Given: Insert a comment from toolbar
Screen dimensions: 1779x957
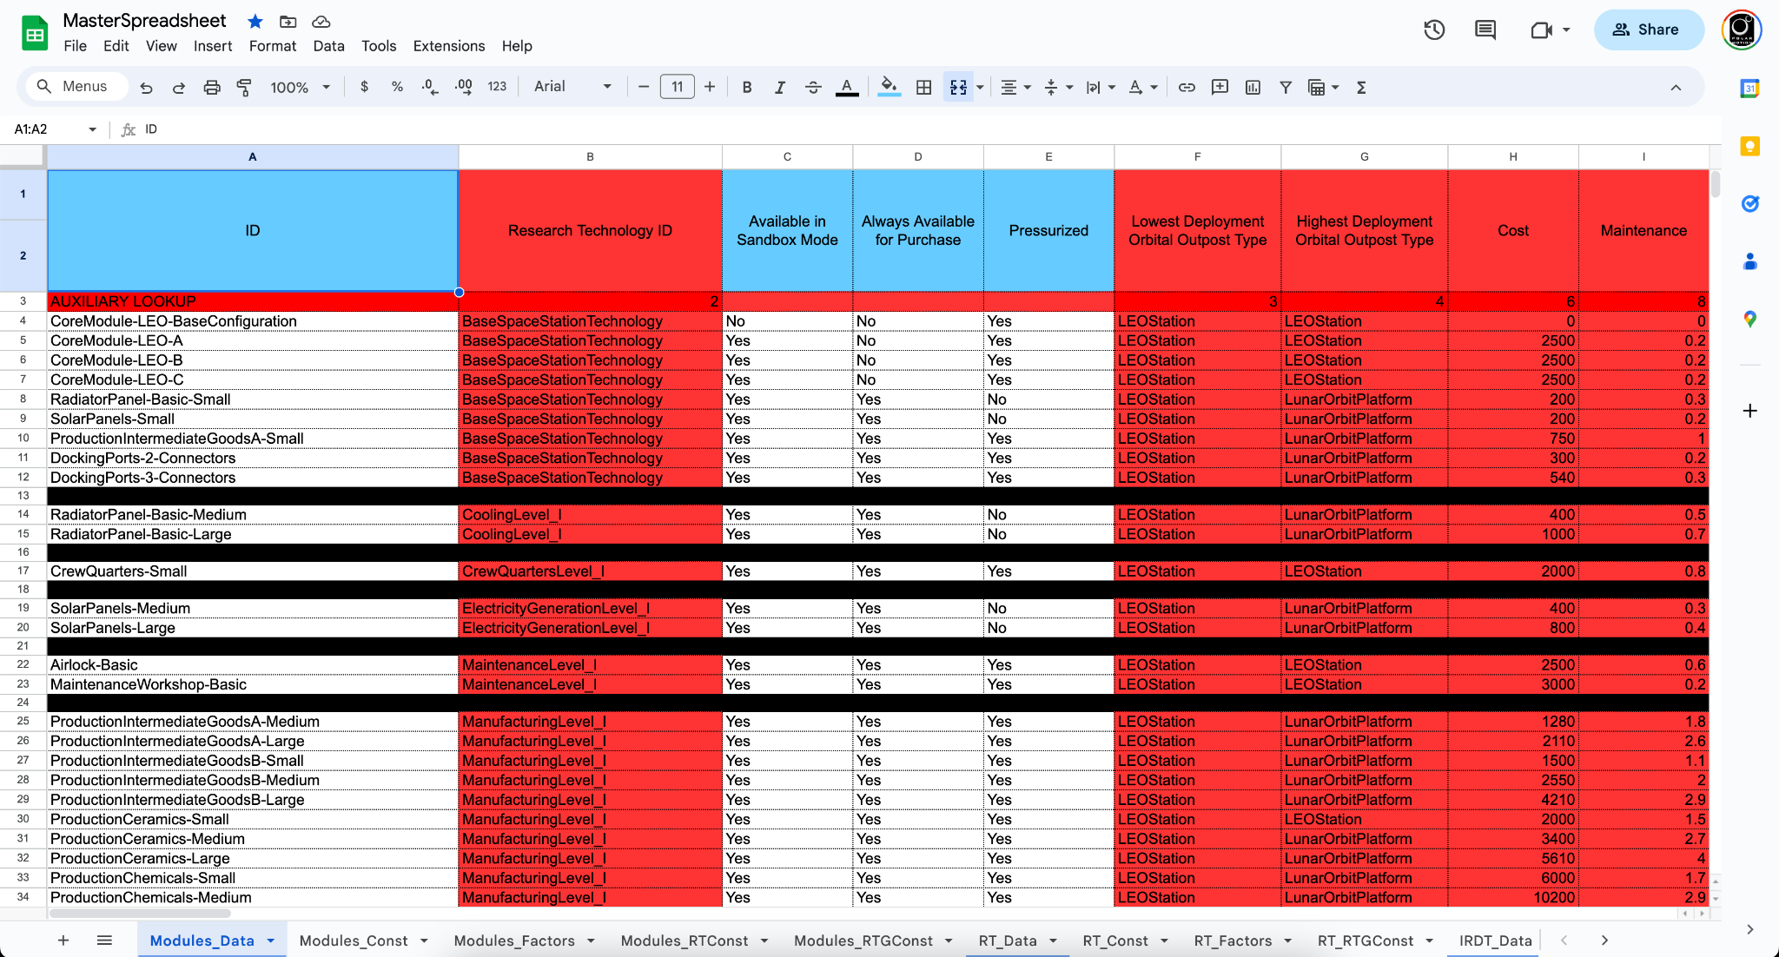Looking at the screenshot, I should [x=1220, y=87].
